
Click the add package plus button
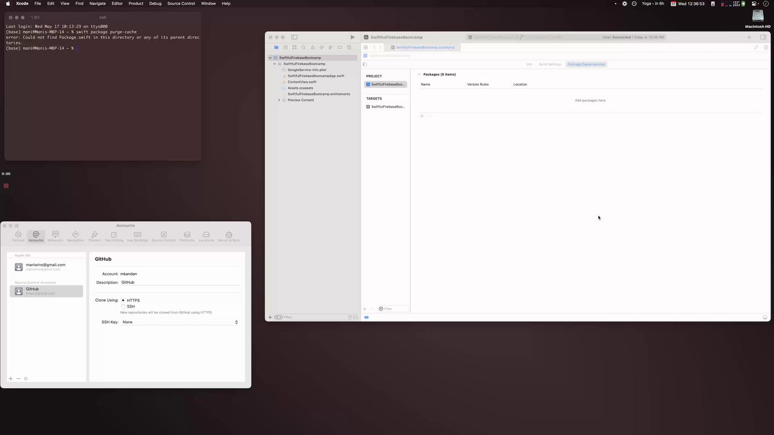(x=421, y=116)
